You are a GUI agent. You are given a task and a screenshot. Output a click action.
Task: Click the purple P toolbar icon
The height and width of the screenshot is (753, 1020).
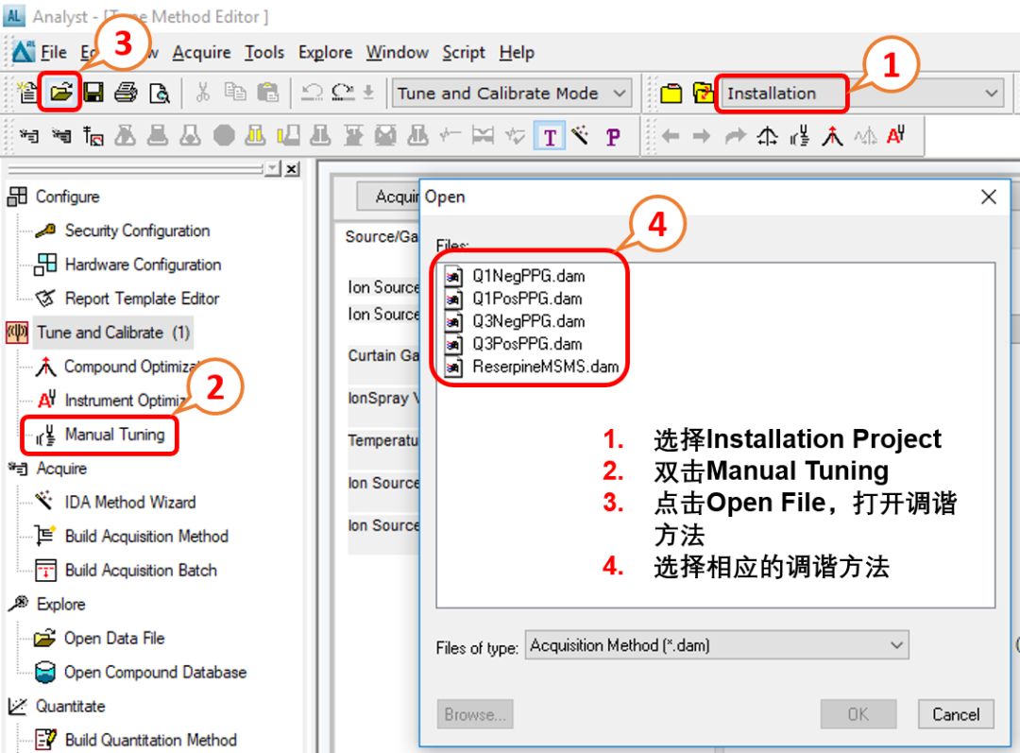click(612, 137)
